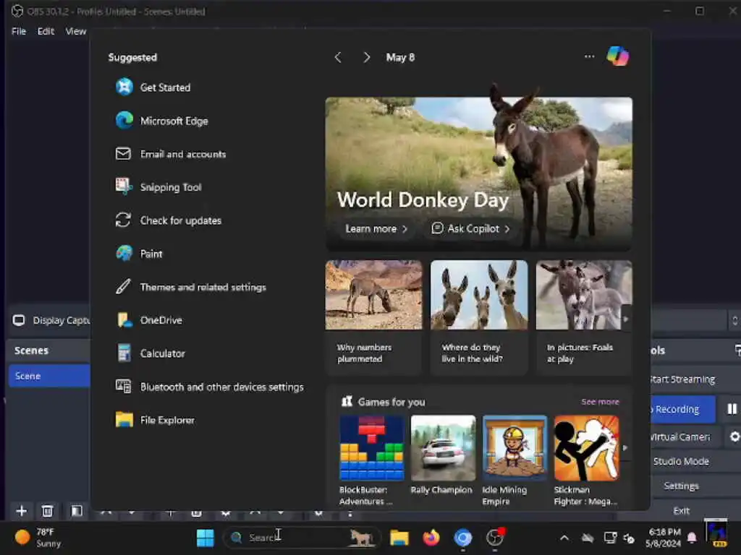Show hidden system tray icons chevron
This screenshot has width=741, height=555.
564,538
